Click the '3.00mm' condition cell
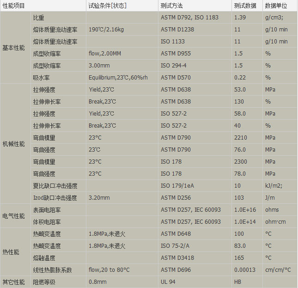 (x=122, y=65)
